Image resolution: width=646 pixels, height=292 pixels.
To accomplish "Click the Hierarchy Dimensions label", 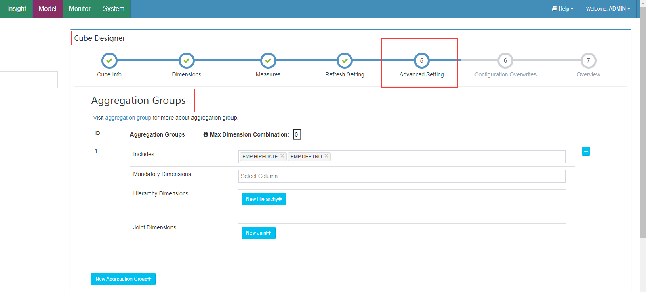I will [161, 193].
